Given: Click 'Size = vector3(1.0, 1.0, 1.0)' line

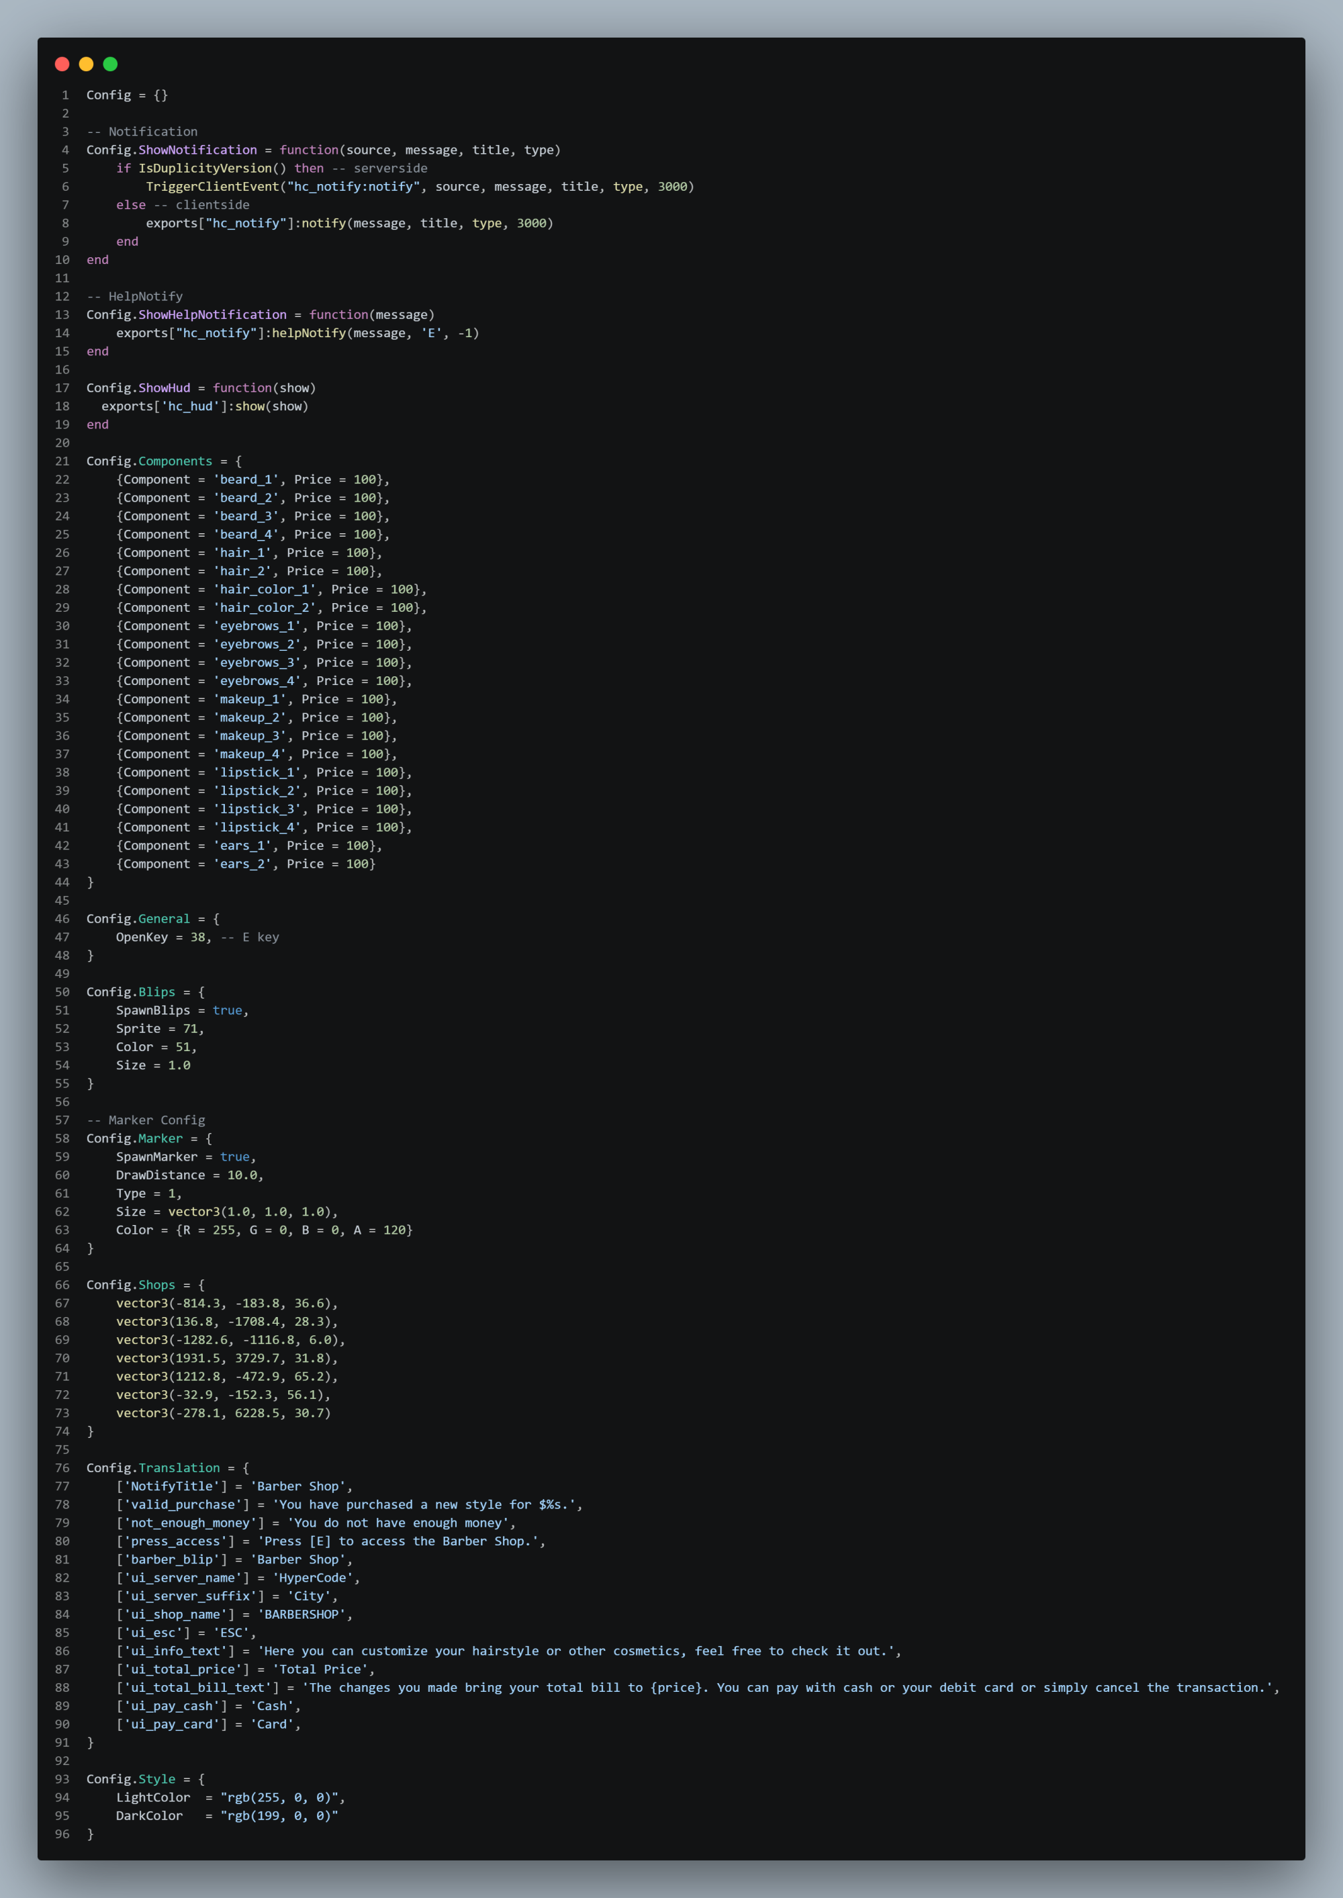Looking at the screenshot, I should 226,1212.
